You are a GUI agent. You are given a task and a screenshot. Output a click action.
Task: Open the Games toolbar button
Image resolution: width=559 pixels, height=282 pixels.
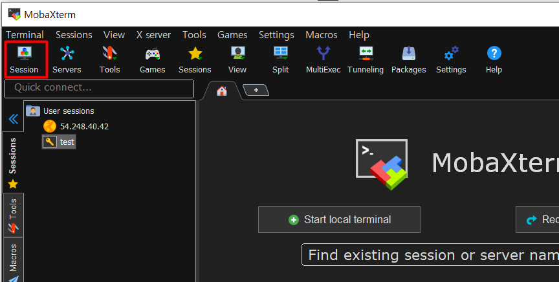tap(152, 60)
